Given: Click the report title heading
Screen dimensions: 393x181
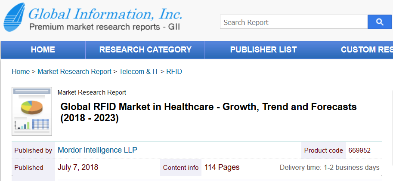Looking at the screenshot, I should coord(208,112).
